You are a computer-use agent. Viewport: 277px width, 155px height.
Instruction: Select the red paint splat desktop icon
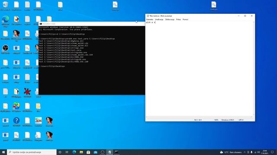coord(27,93)
